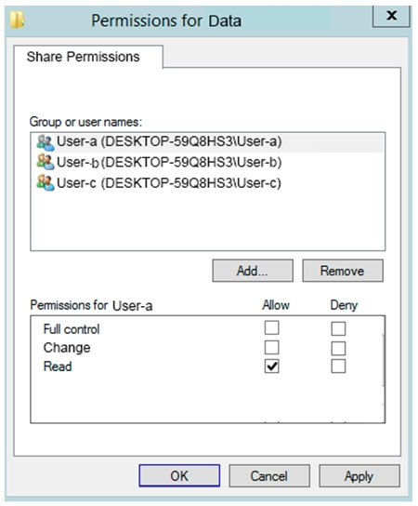Close the Permissions for Data dialog
The width and height of the screenshot is (418, 506).
[392, 16]
